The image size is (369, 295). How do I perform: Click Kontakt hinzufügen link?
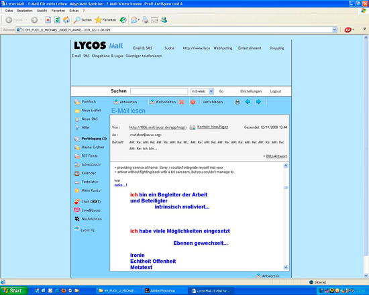[x=213, y=127]
